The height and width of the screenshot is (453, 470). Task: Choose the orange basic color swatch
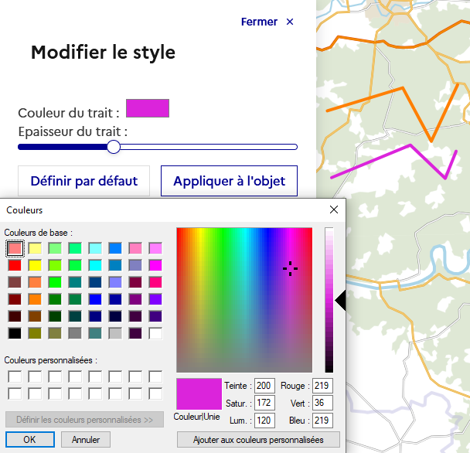pyautogui.click(x=35, y=299)
